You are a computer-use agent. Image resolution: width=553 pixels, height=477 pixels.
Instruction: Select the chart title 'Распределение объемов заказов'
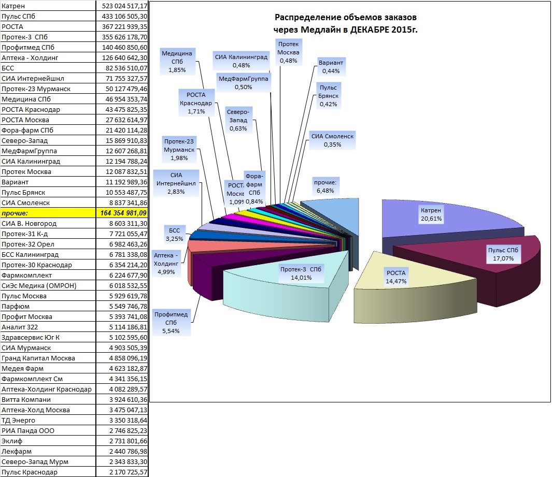346,17
